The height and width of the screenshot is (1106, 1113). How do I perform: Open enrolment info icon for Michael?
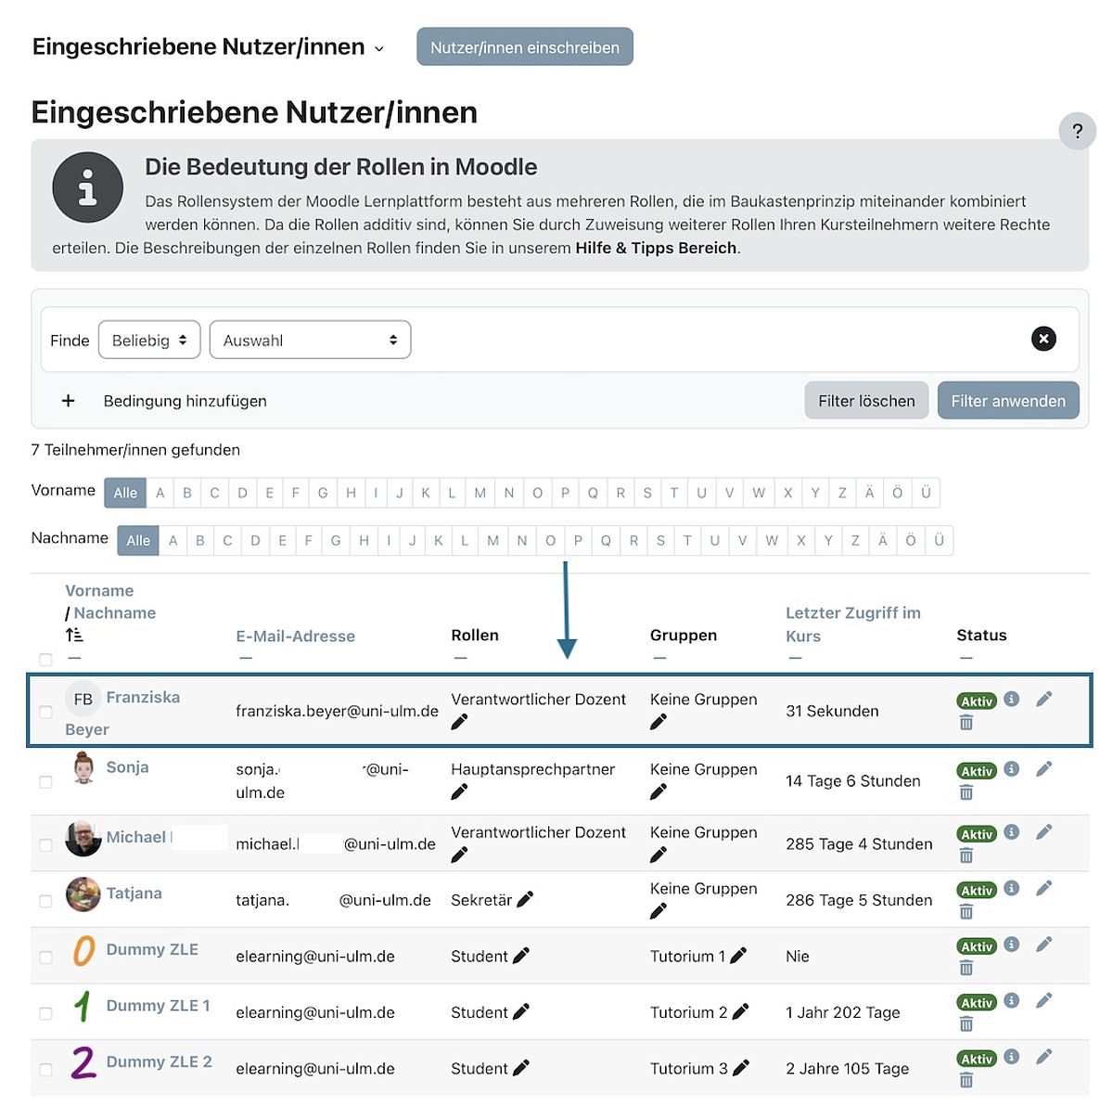click(x=1012, y=832)
